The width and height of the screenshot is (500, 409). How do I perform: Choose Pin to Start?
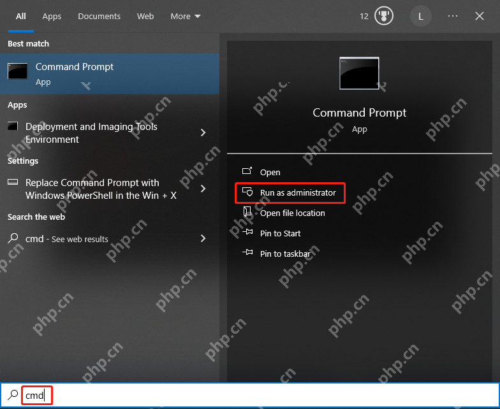click(281, 233)
